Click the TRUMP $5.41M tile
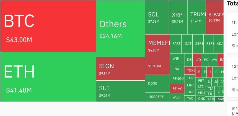Image resolution: width=238 pixels, height=116 pixels. point(196,17)
